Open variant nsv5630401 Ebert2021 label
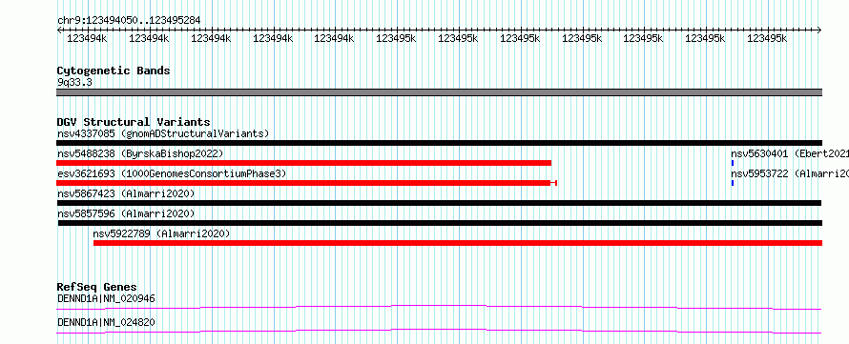Viewport: 849px width, 344px height. click(x=790, y=153)
